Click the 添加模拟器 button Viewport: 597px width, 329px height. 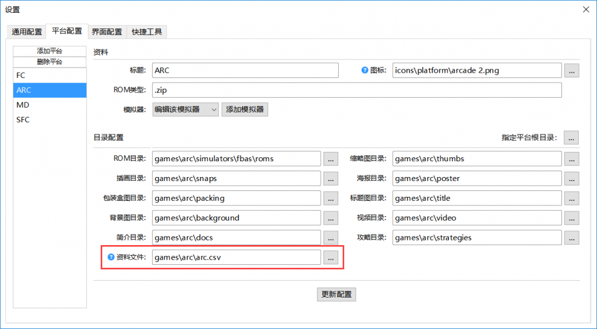(x=244, y=109)
